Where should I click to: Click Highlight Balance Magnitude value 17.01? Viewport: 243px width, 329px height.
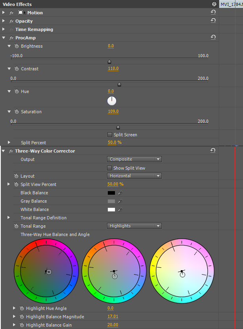[113, 316]
